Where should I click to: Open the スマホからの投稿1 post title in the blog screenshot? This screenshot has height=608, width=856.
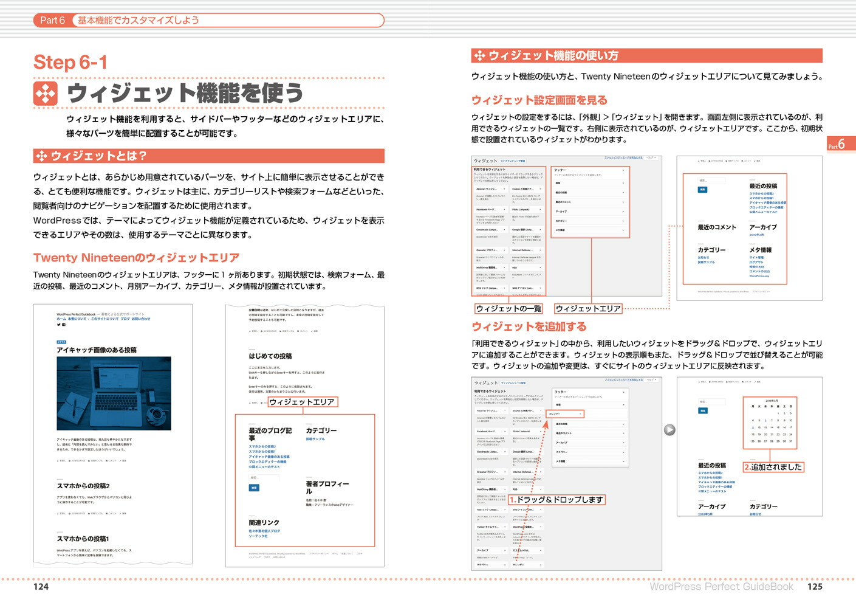pos(83,539)
